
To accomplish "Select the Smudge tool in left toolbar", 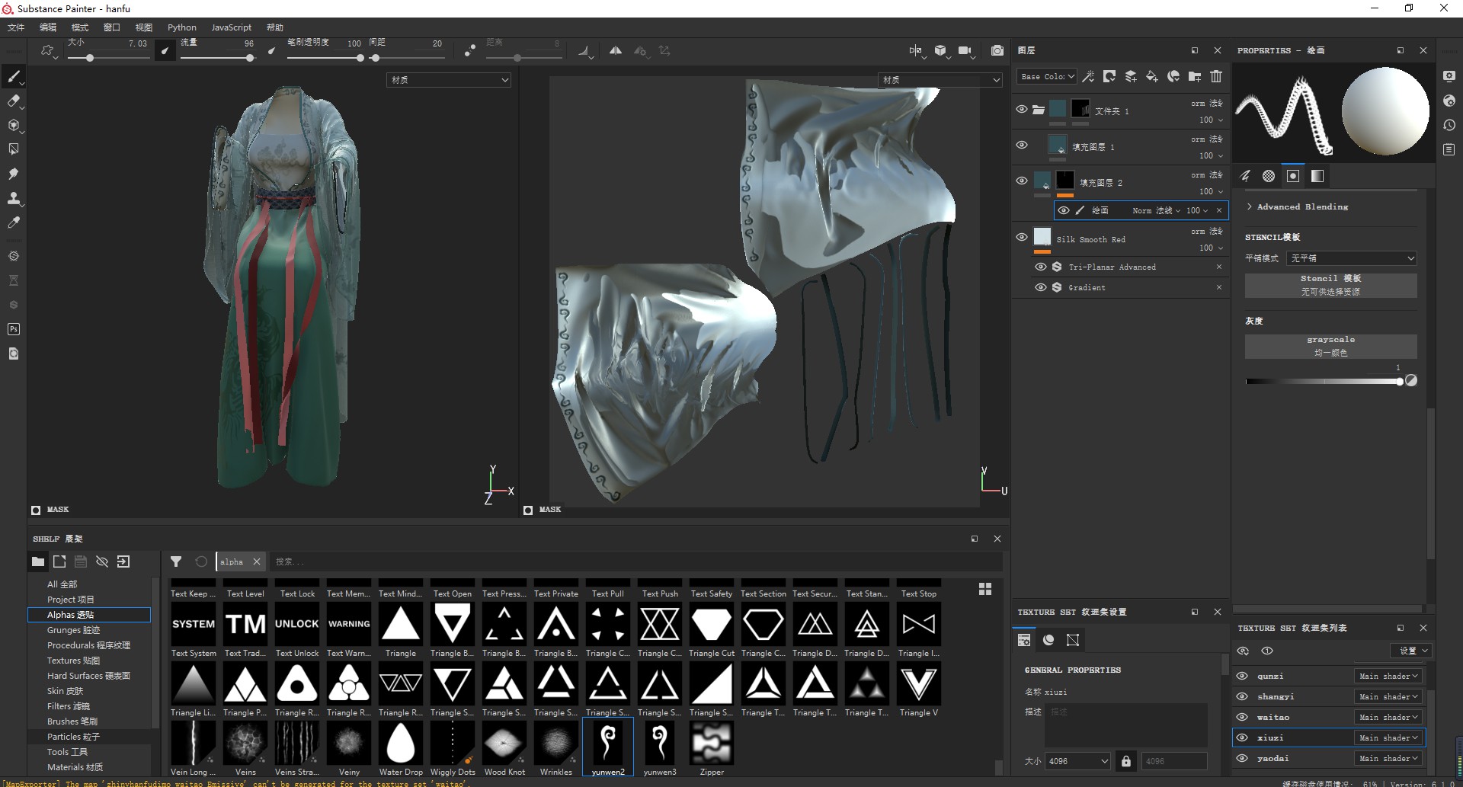I will 13,174.
